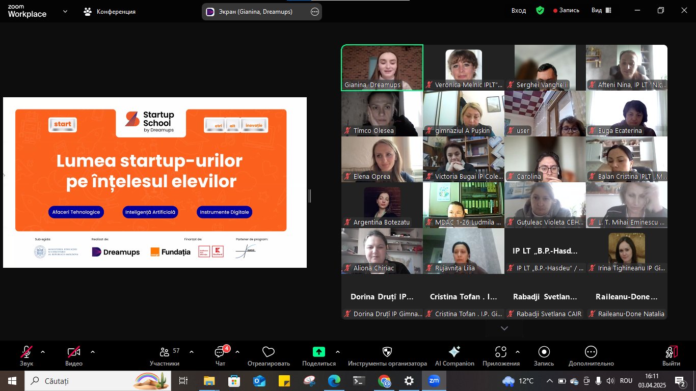Open Отреагировать reactions
This screenshot has height=391, width=696.
(x=269, y=356)
